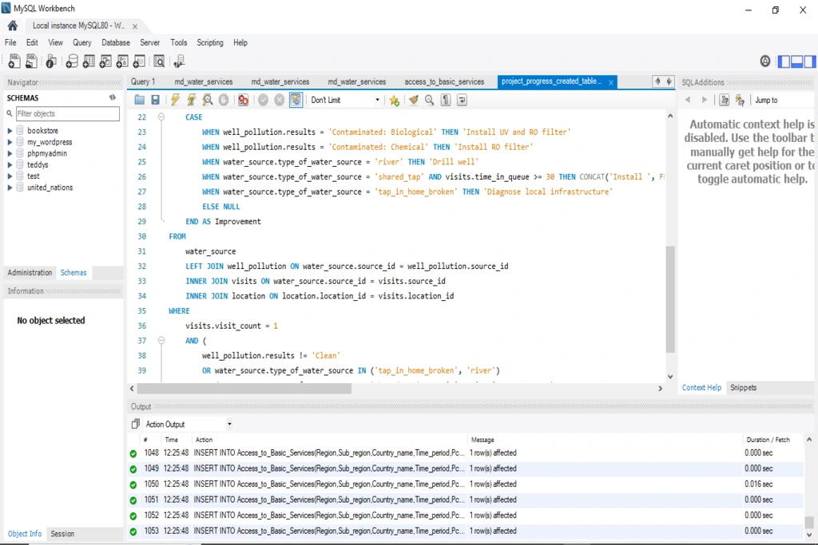Open the File menu
This screenshot has height=545, width=818.
(10, 43)
